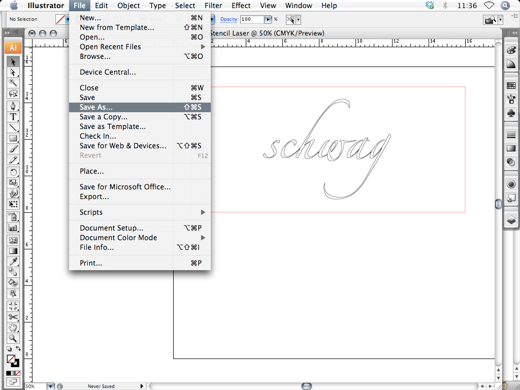Choose Save for Web & Devices…
The height and width of the screenshot is (390, 520).
click(140, 146)
